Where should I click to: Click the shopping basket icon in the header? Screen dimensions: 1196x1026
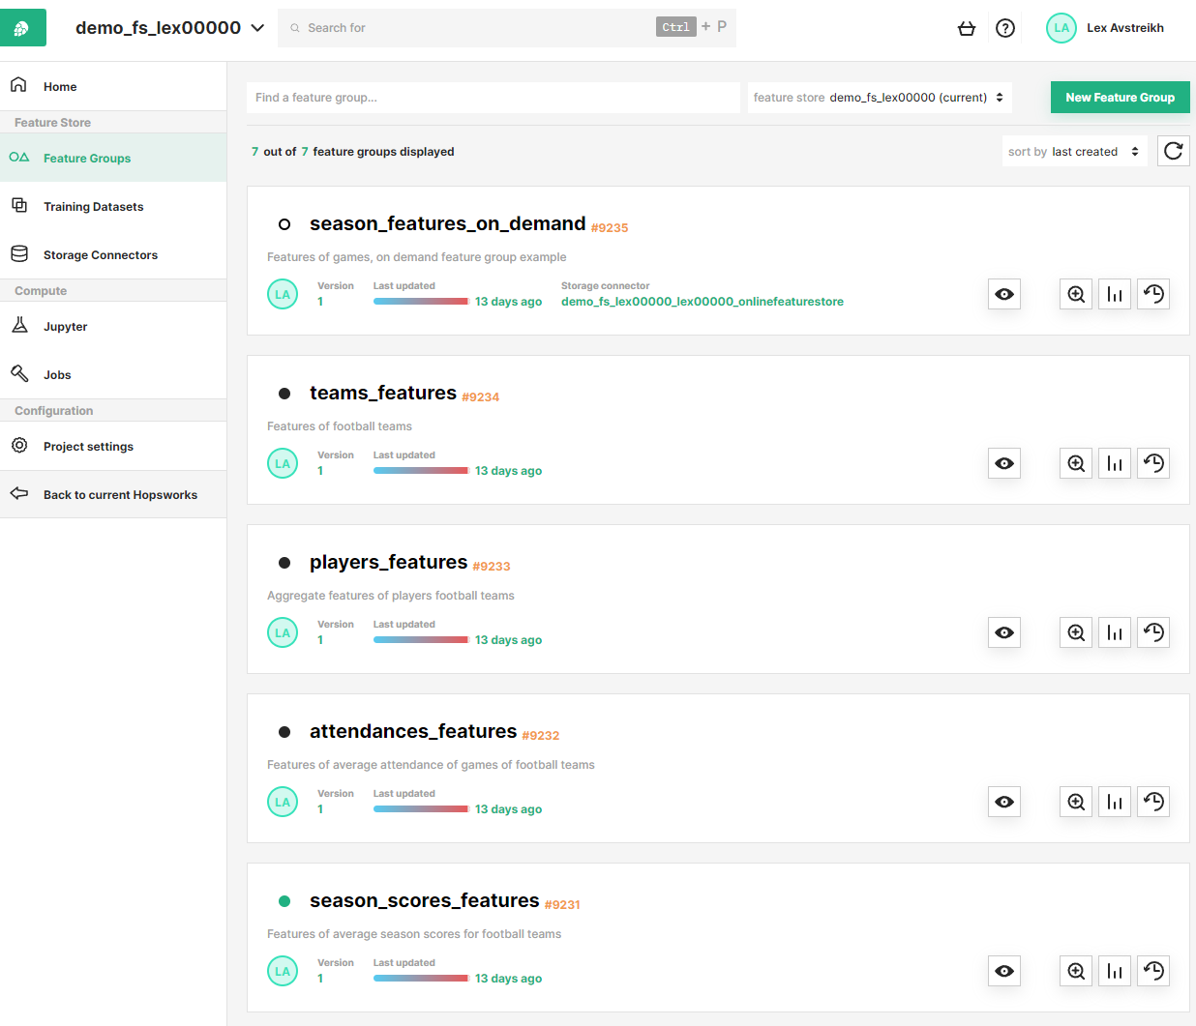coord(967,28)
